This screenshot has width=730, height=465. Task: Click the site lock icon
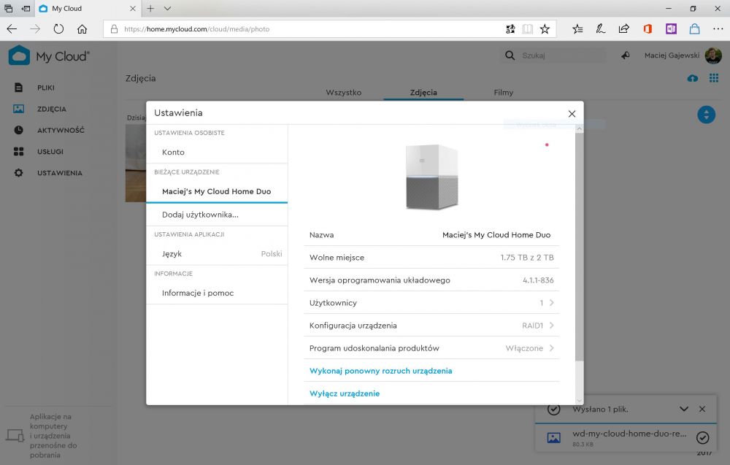114,29
